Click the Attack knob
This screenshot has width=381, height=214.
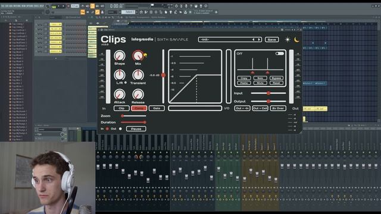tap(119, 95)
